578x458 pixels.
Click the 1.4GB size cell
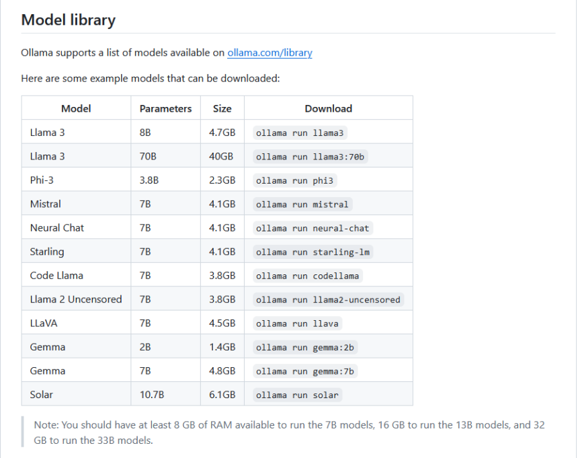point(222,347)
